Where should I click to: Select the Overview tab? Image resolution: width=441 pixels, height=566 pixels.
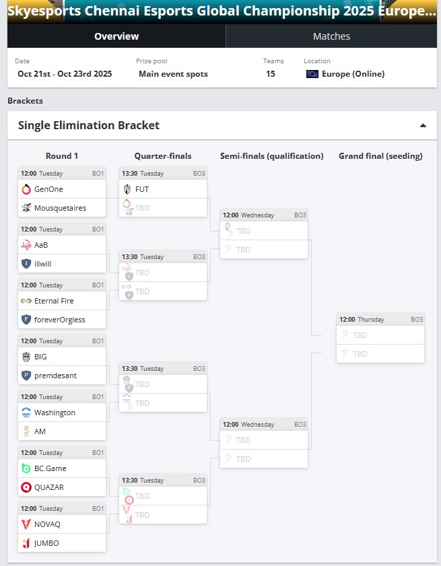point(116,36)
